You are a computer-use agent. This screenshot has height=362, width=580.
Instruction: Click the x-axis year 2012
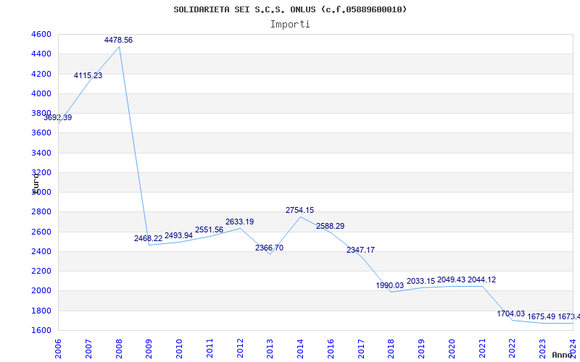tap(240, 349)
